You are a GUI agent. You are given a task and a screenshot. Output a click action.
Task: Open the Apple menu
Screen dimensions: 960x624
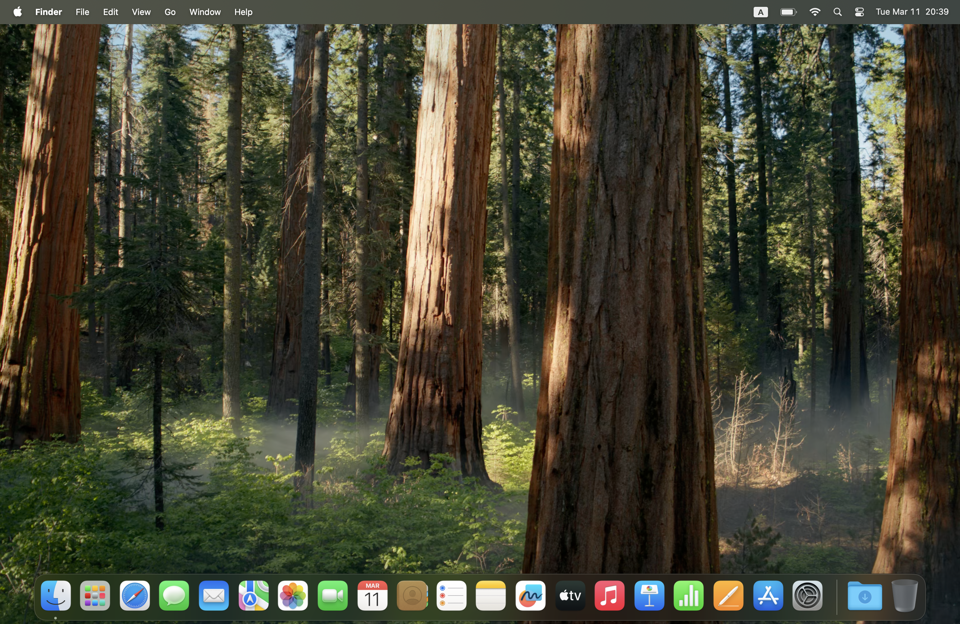click(17, 12)
